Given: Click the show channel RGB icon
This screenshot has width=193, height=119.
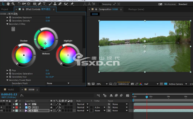Looking at the screenshot, I should [x=141, y=84].
